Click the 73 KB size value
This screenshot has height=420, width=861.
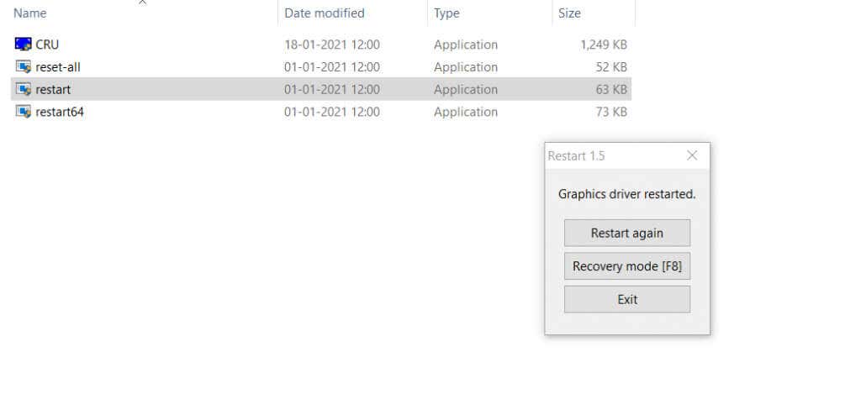pos(611,112)
